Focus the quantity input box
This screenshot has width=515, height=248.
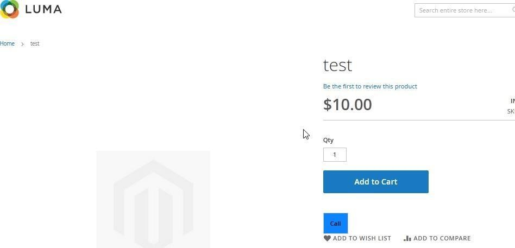tap(335, 155)
